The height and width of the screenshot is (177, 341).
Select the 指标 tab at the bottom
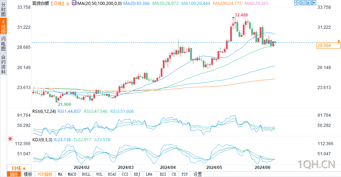(x=14, y=174)
